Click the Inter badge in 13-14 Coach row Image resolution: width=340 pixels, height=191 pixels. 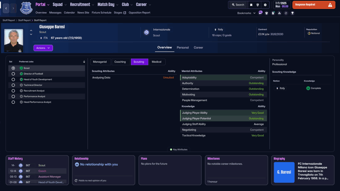point(20,171)
